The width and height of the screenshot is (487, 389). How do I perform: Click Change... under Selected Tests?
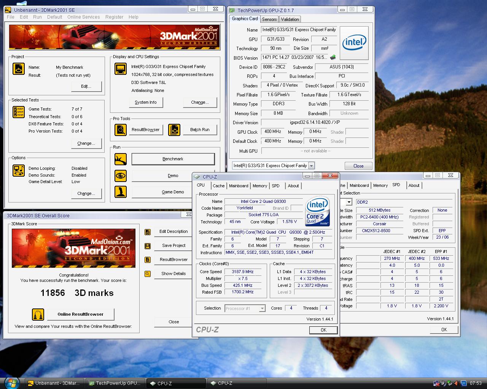pyautogui.click(x=86, y=144)
